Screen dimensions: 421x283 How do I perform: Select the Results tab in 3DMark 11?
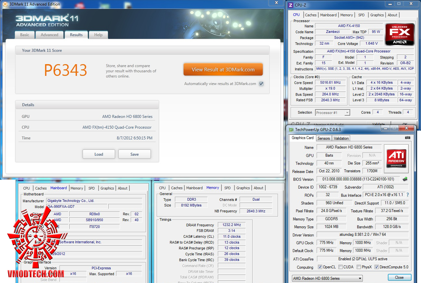tap(76, 35)
